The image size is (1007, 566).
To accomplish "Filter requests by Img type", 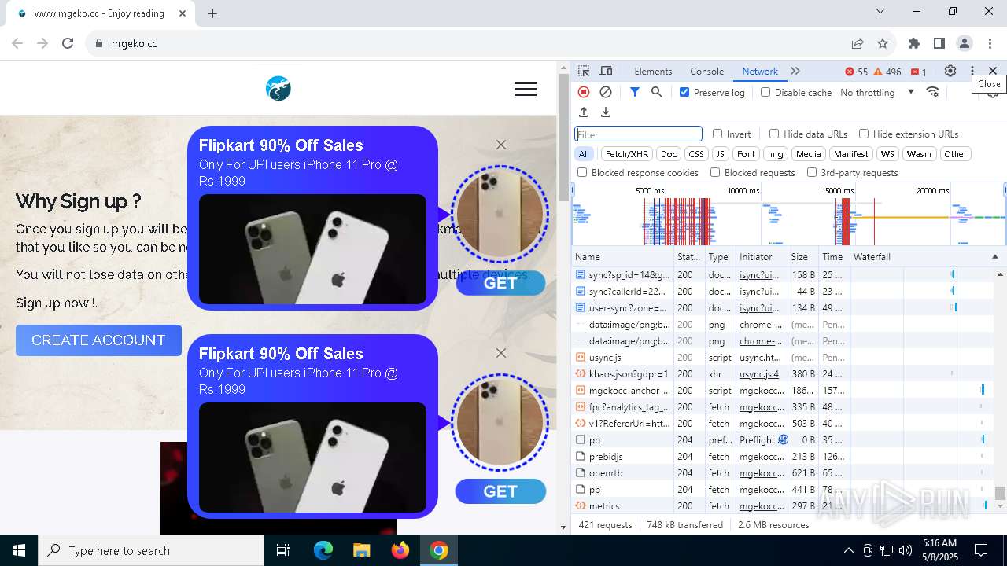I will [x=776, y=154].
